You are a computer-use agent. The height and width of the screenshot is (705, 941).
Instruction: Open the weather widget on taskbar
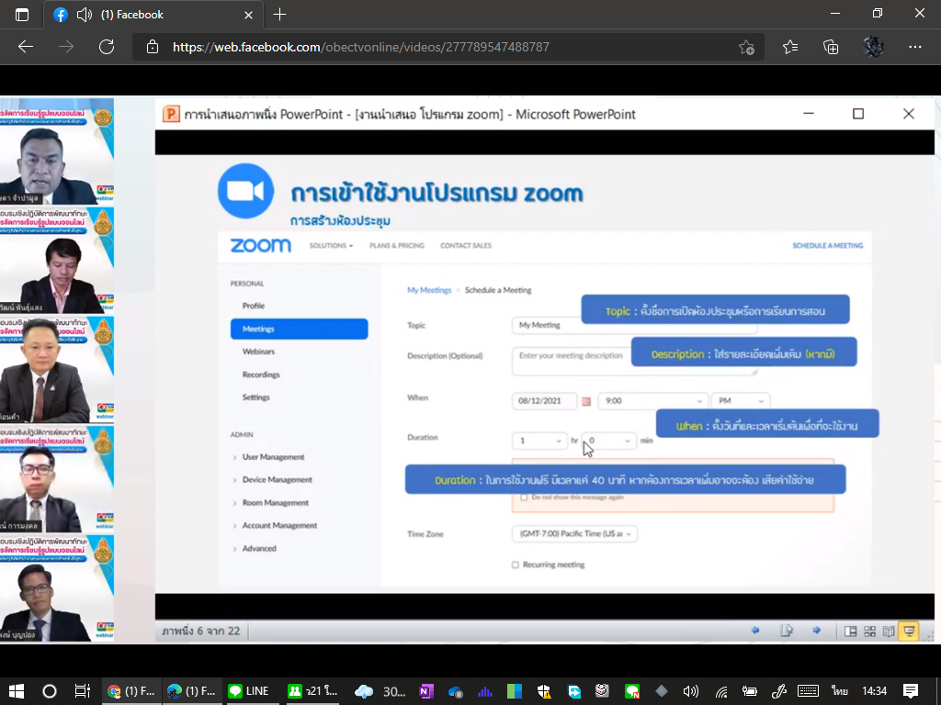coord(380,691)
